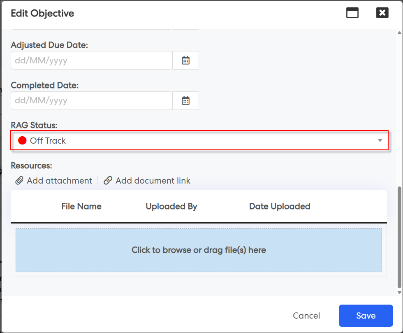The height and width of the screenshot is (333, 403).
Task: Click the RAG Status label
Action: tap(34, 125)
